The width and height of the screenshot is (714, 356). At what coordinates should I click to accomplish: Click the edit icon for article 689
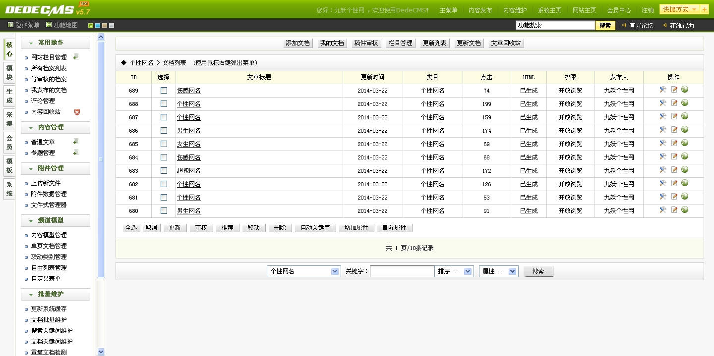(x=674, y=90)
